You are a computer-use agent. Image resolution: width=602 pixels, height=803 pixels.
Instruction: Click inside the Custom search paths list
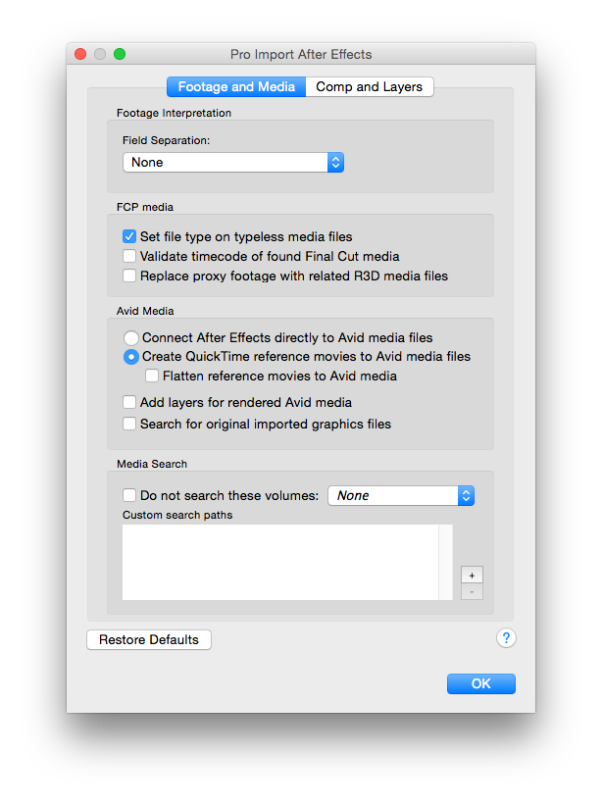[x=280, y=562]
